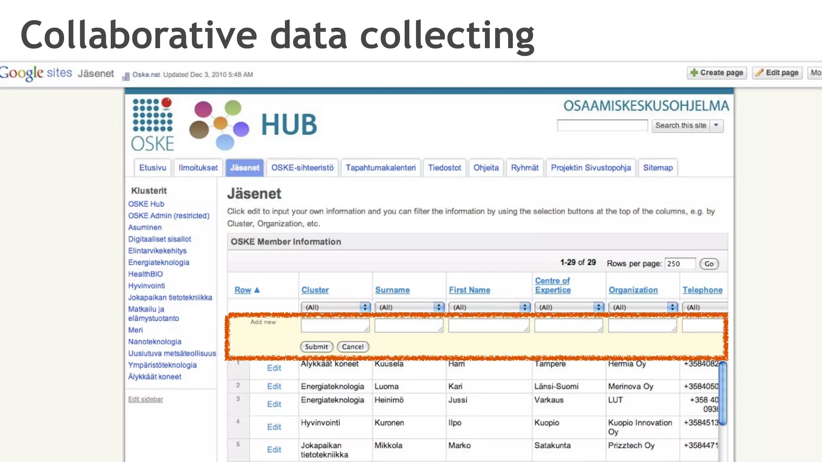
Task: Open the Etusivu tab
Action: point(153,168)
